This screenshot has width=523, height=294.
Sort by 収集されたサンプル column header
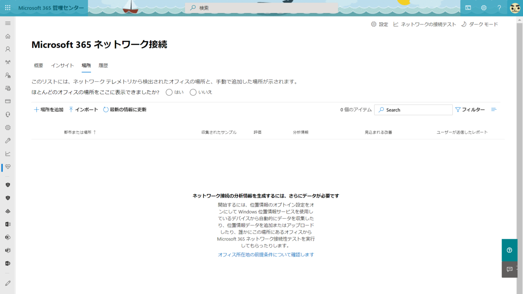point(219,132)
